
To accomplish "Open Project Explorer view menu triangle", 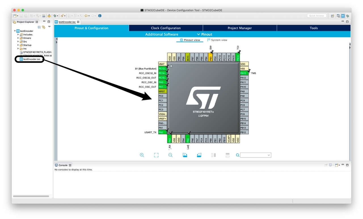I will click(x=49, y=27).
